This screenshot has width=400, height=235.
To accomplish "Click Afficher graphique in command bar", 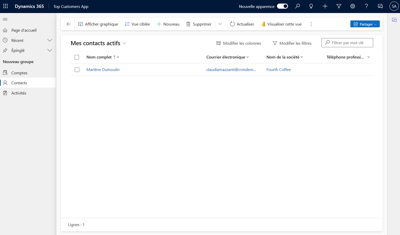I will pyautogui.click(x=98, y=24).
